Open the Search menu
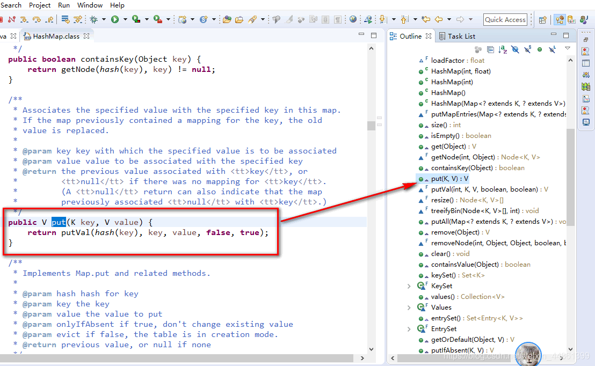This screenshot has height=366, width=595. (x=11, y=5)
